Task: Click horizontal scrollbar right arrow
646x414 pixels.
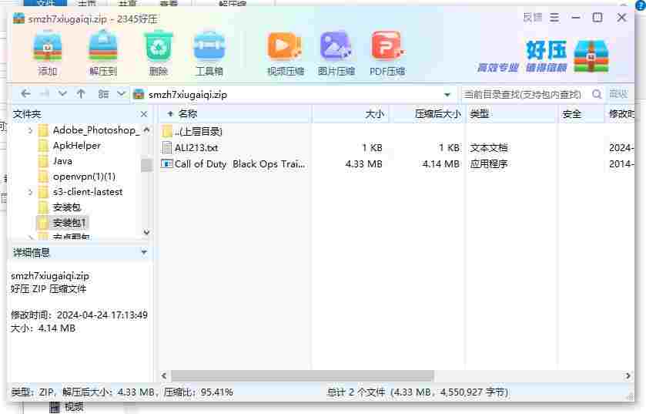Action: tap(628, 375)
